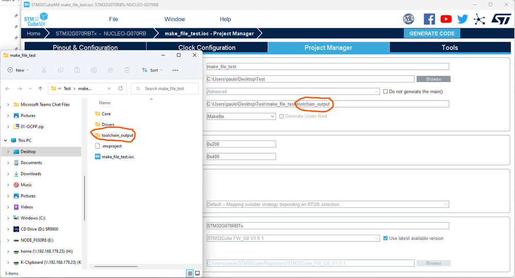The width and height of the screenshot is (515, 278).
Task: Click the GENERATE CODE button
Action: pos(432,34)
